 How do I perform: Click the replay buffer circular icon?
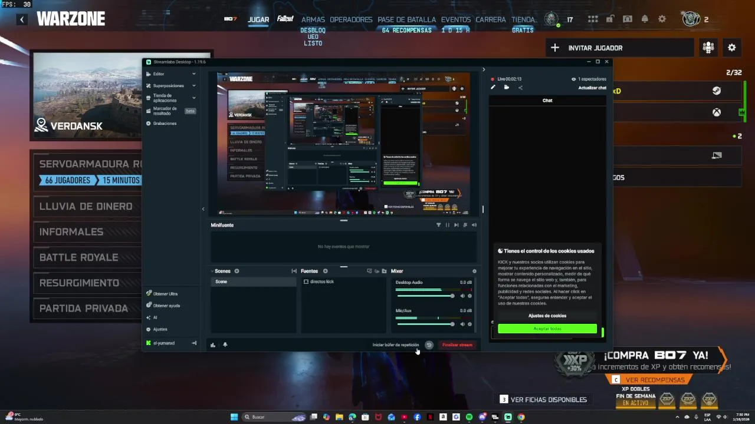pos(429,345)
